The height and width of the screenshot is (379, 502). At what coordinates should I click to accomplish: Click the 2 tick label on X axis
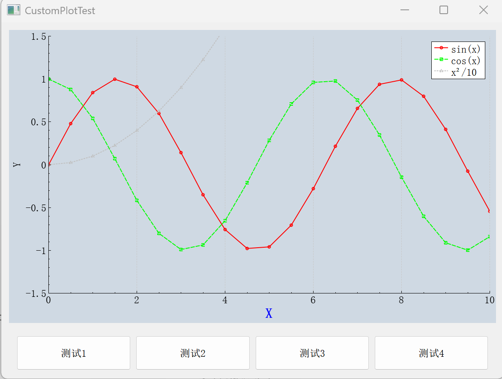point(137,300)
